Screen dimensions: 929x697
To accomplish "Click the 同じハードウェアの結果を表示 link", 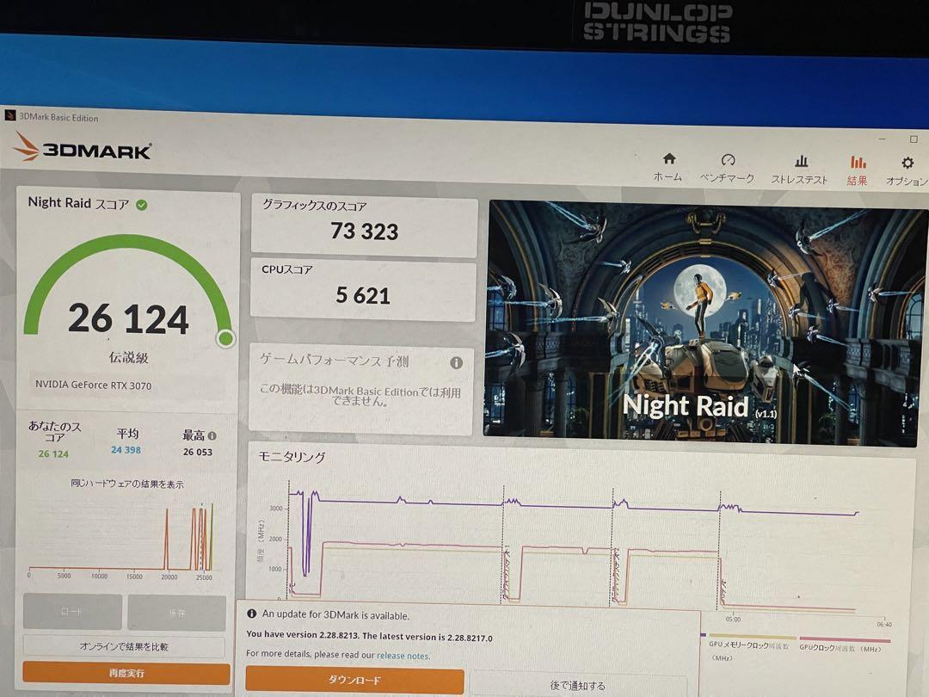I will tap(126, 484).
